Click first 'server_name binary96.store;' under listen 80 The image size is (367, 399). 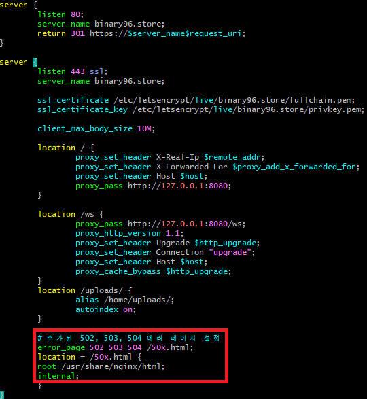point(101,24)
